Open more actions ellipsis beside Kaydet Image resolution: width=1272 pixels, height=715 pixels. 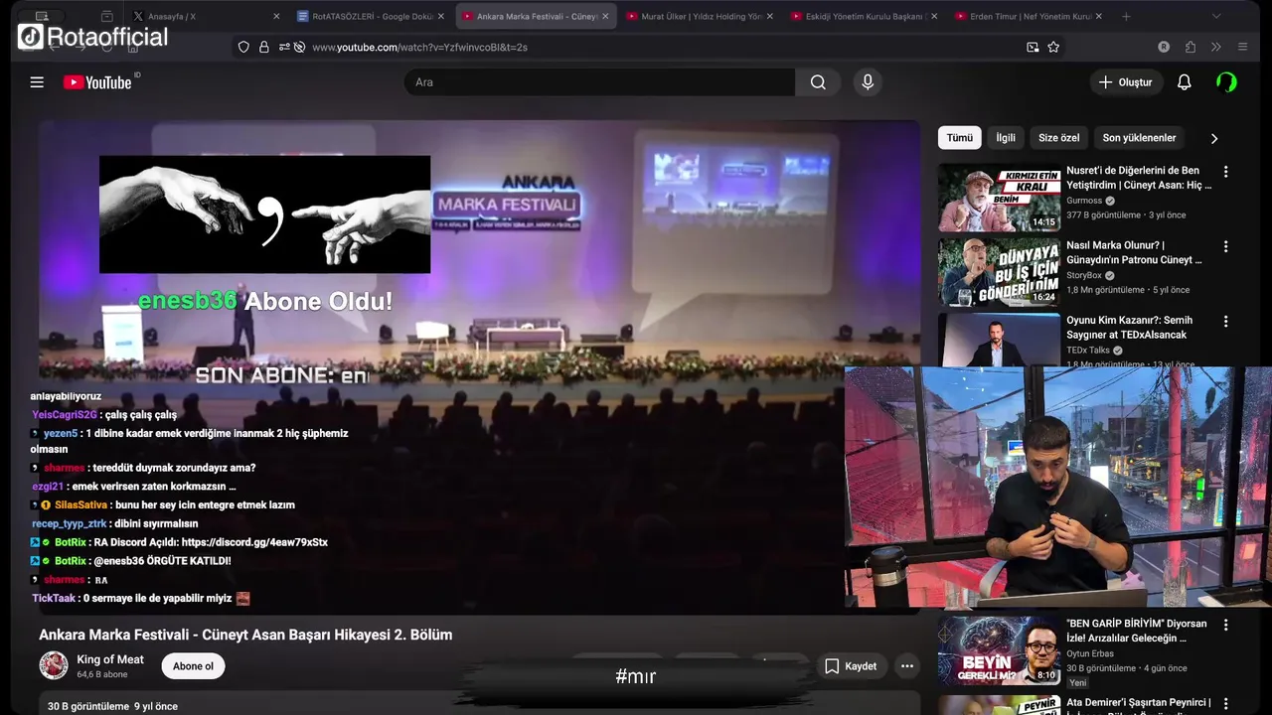906,666
